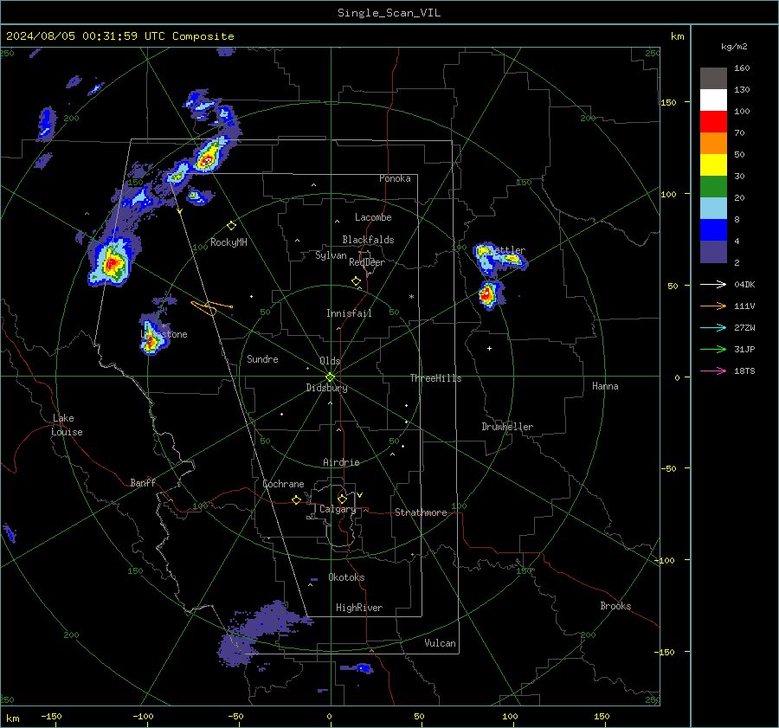This screenshot has width=779, height=728.
Task: Click the Airdrie city label
Action: (341, 462)
